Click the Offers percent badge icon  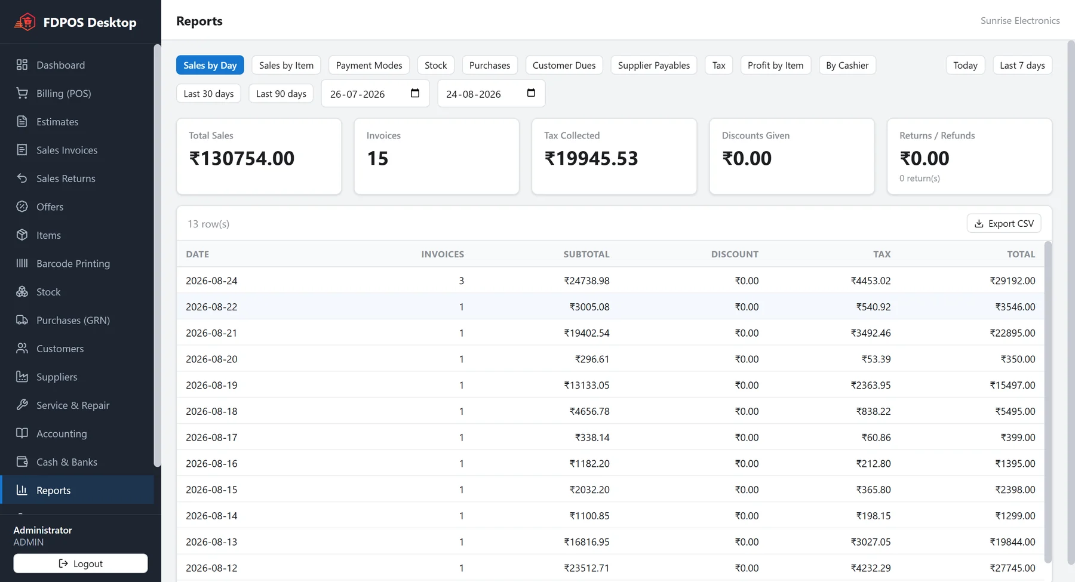(22, 207)
